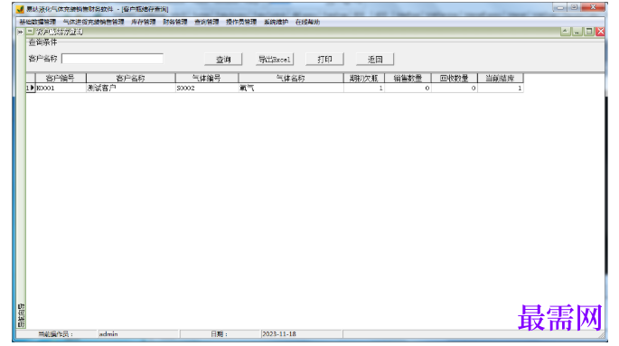Click the 气体编号 column header

207,78
